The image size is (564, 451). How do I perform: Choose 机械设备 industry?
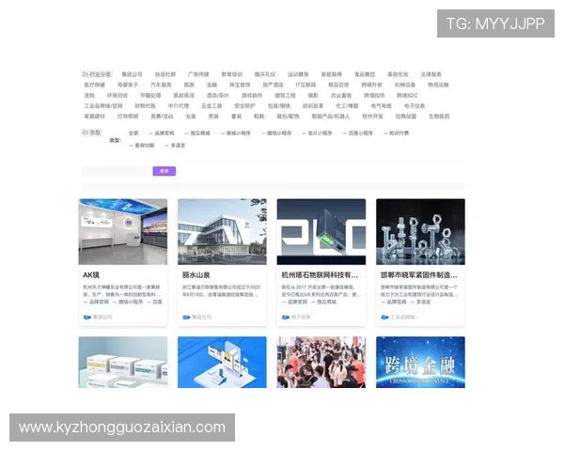404,85
